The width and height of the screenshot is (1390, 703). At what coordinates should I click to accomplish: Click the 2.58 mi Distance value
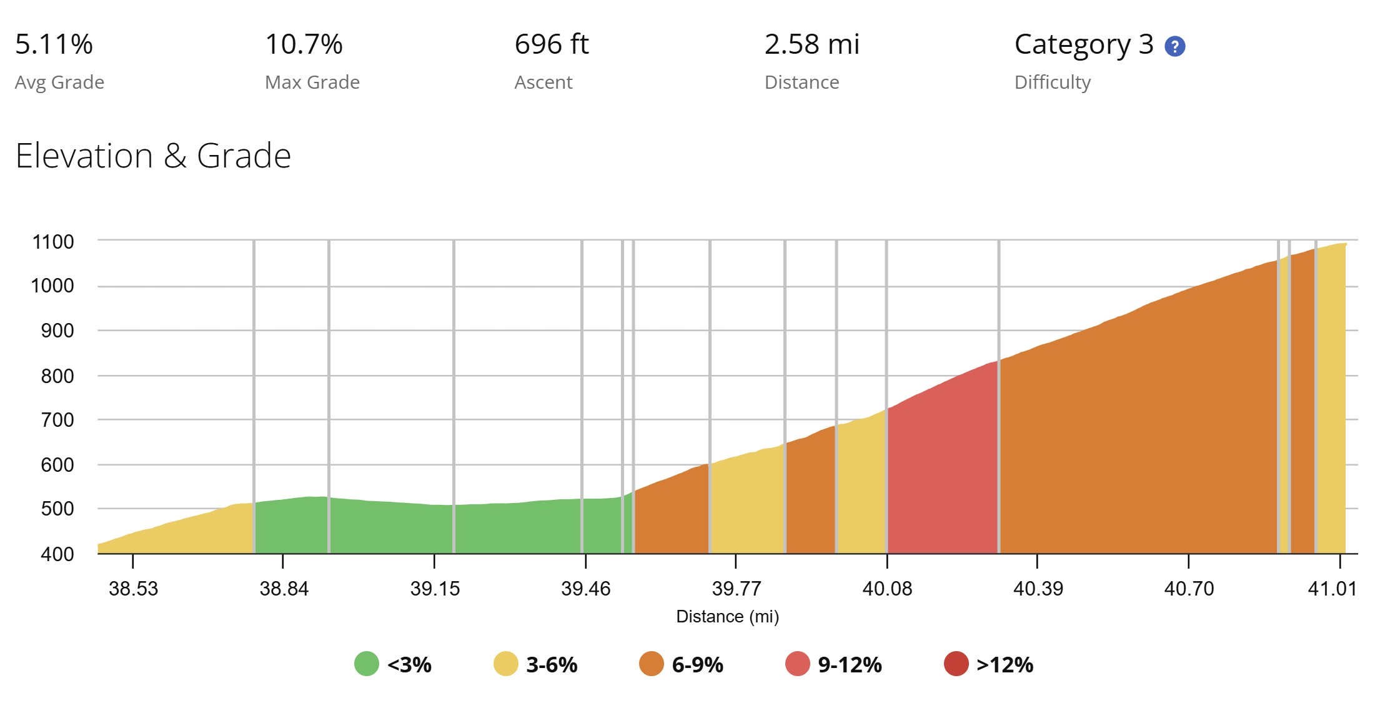coord(812,44)
